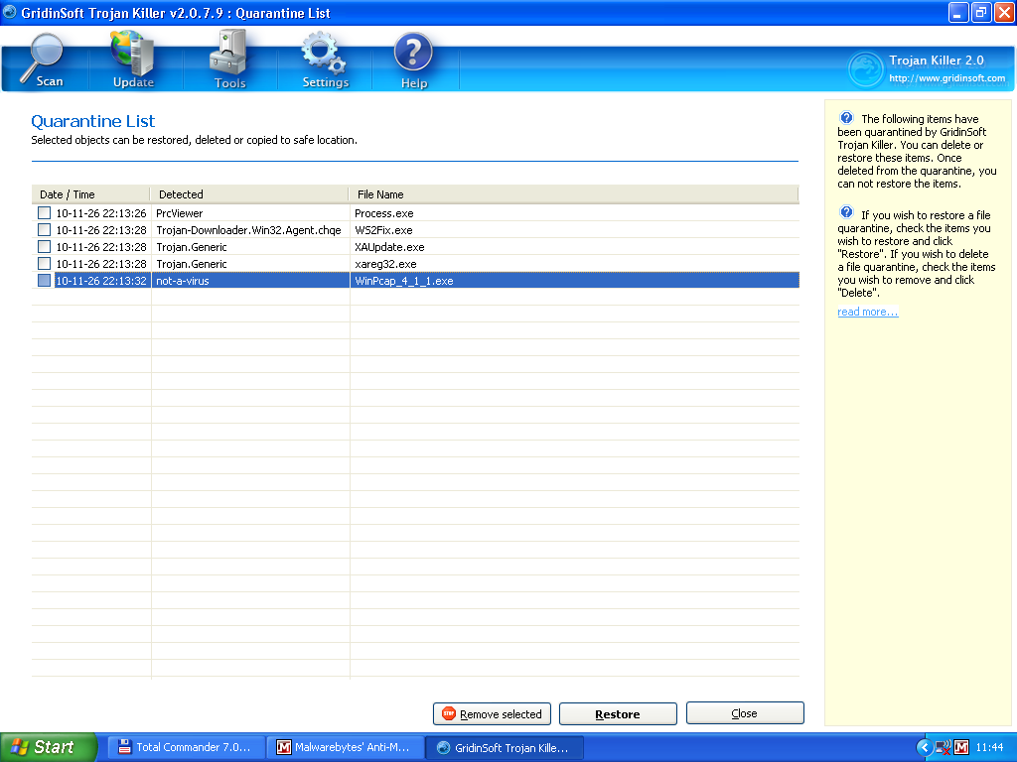This screenshot has width=1017, height=762.
Task: Click the WinPcap_4_1_1.exe file name
Action: (x=403, y=281)
